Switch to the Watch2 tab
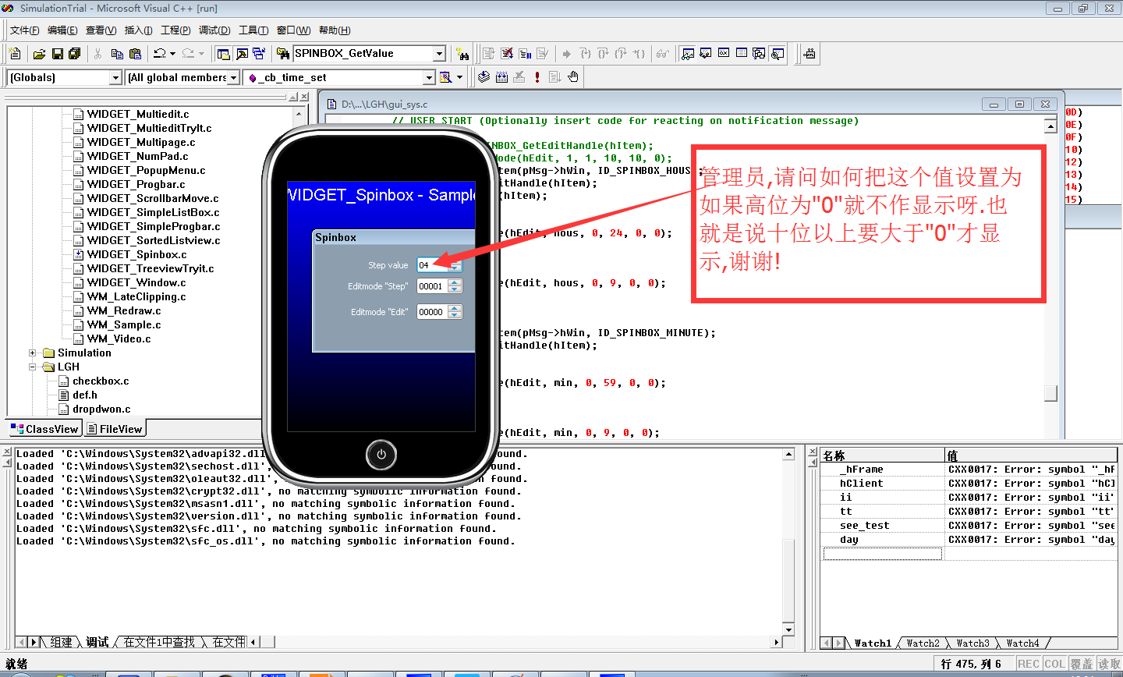1123x677 pixels. click(x=923, y=643)
